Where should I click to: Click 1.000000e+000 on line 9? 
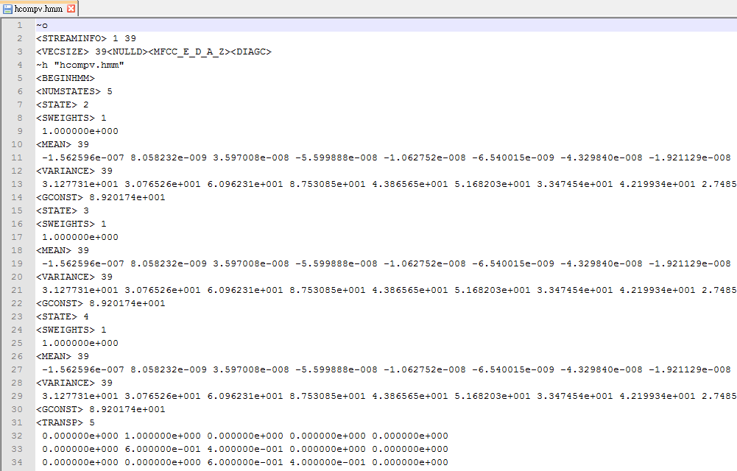80,131
